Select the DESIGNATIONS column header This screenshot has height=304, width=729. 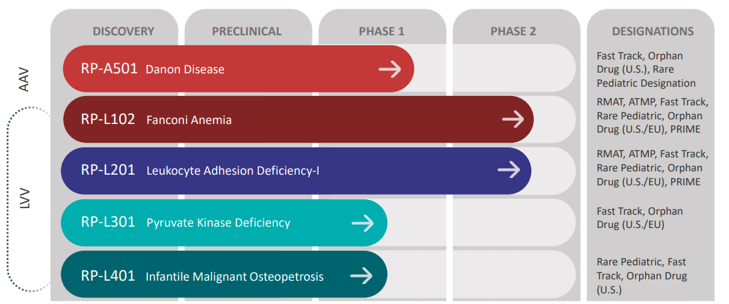tap(653, 31)
